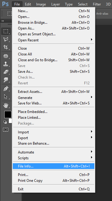Screen dimensions: 112x201
Task: Open the 3D menu
Action: (x=108, y=4)
